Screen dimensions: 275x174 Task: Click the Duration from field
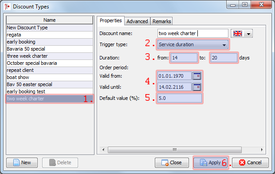coord(184,58)
